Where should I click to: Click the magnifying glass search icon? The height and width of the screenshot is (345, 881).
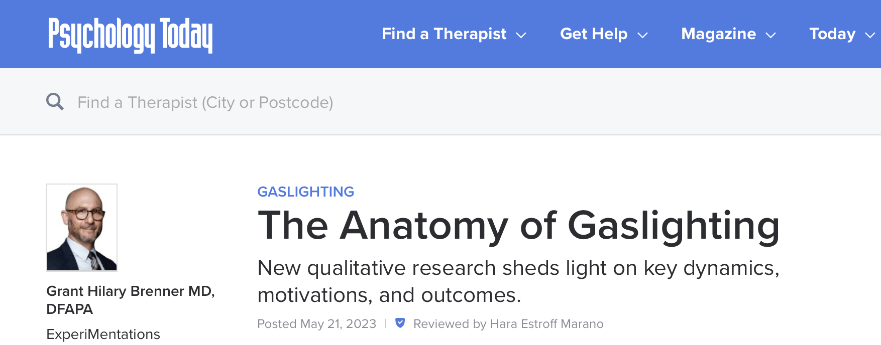[55, 102]
